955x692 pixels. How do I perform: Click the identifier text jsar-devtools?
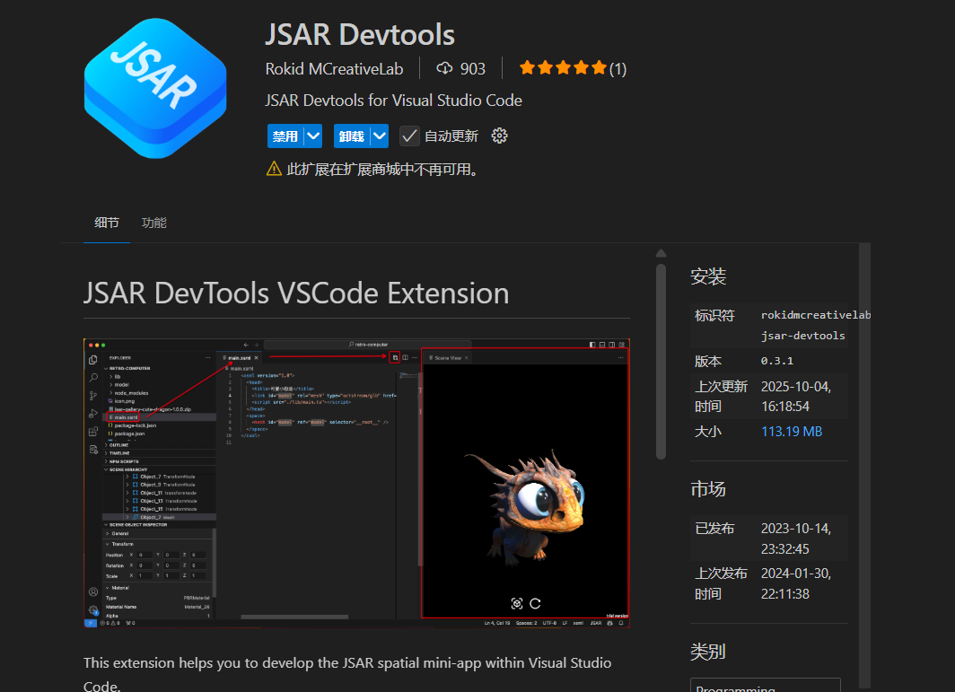[802, 336]
